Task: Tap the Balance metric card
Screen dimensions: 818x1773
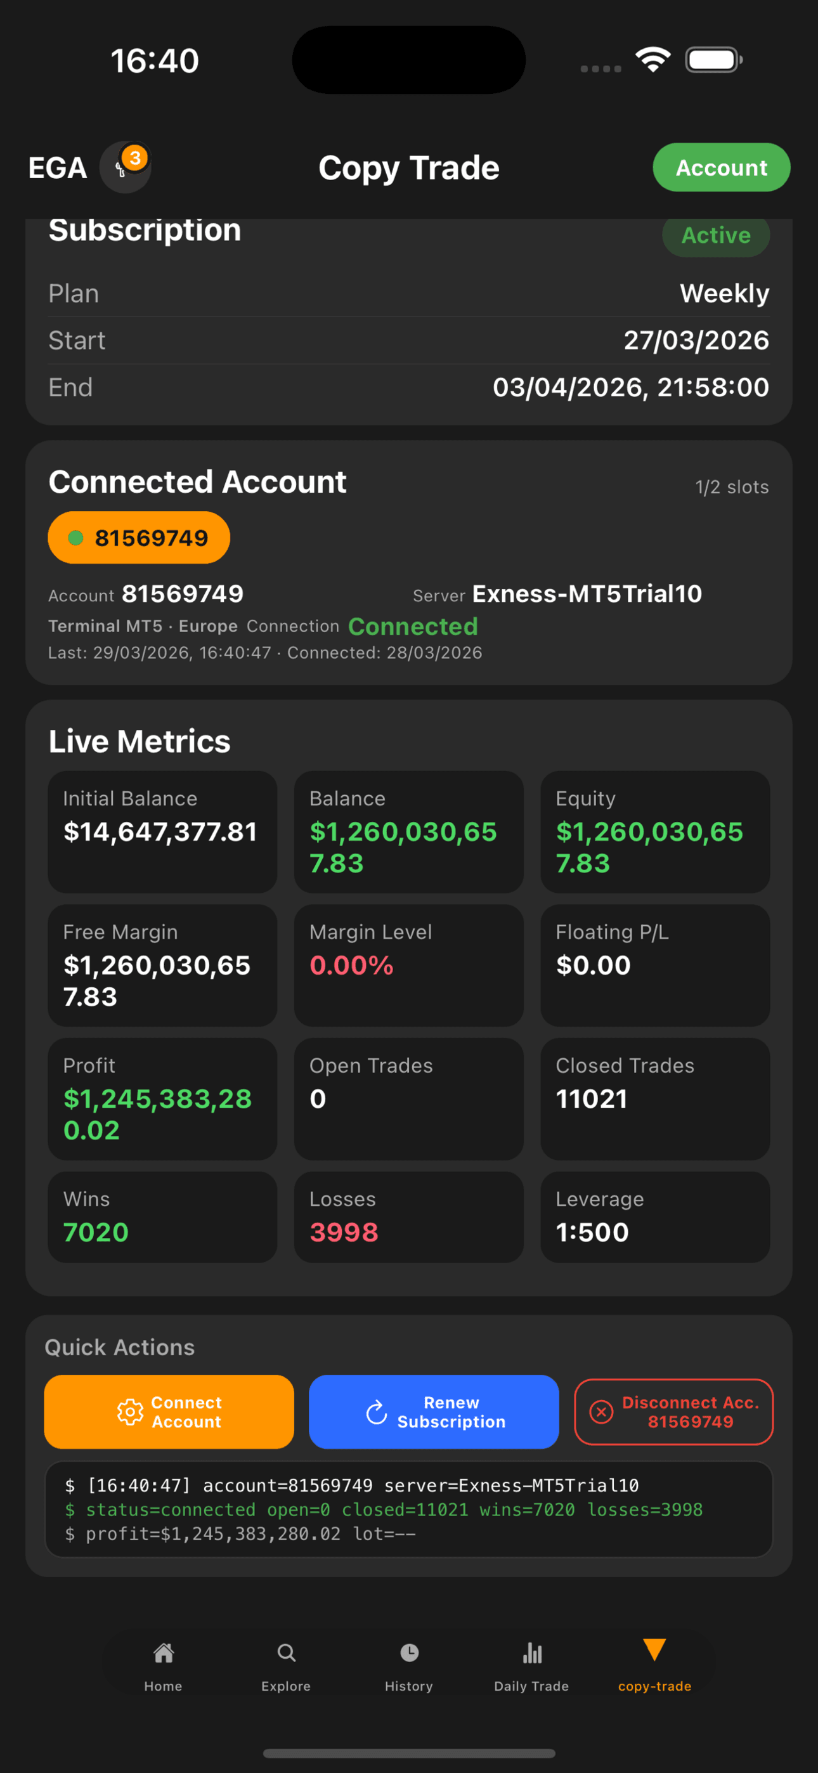Action: pos(408,831)
